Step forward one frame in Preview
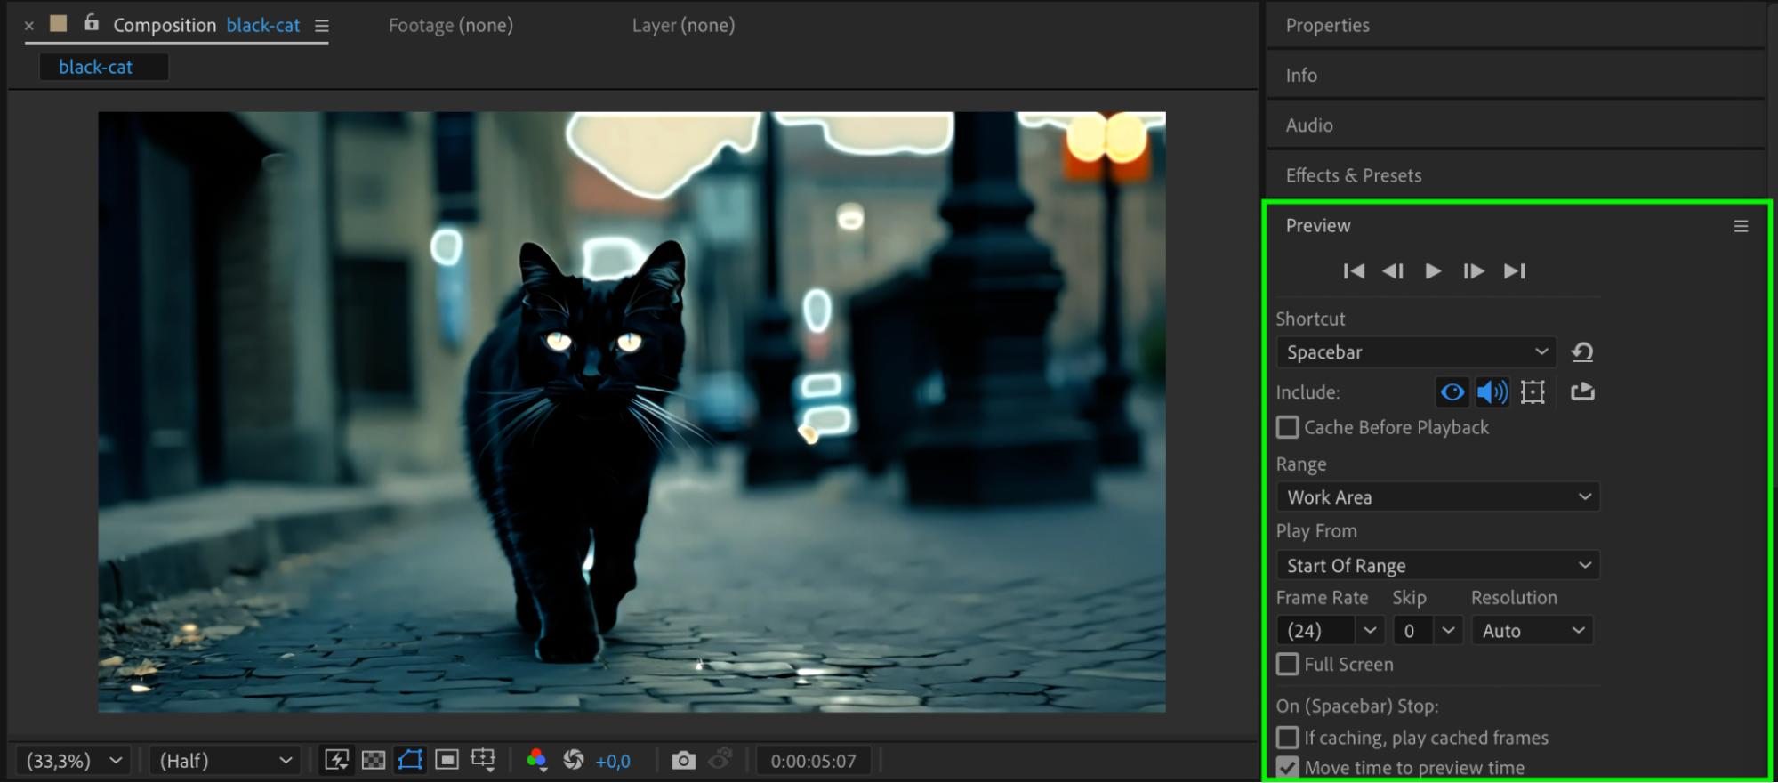The height and width of the screenshot is (783, 1778). tap(1473, 271)
